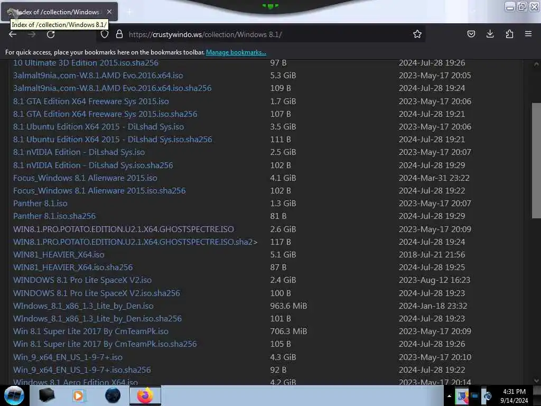This screenshot has height=406, width=541.
Task: Open the Extensions menu
Action: 509,34
